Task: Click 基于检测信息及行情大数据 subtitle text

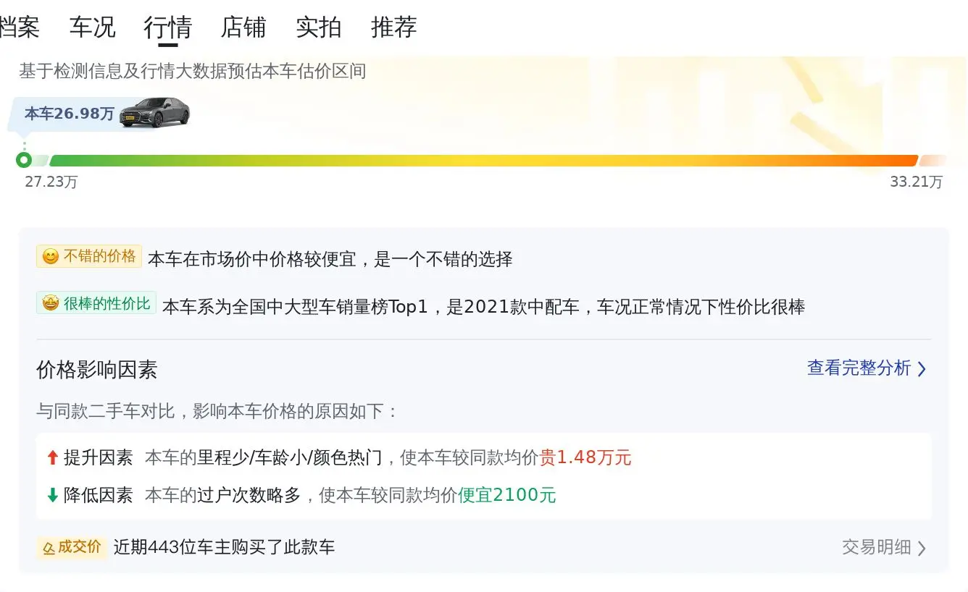Action: coord(193,71)
